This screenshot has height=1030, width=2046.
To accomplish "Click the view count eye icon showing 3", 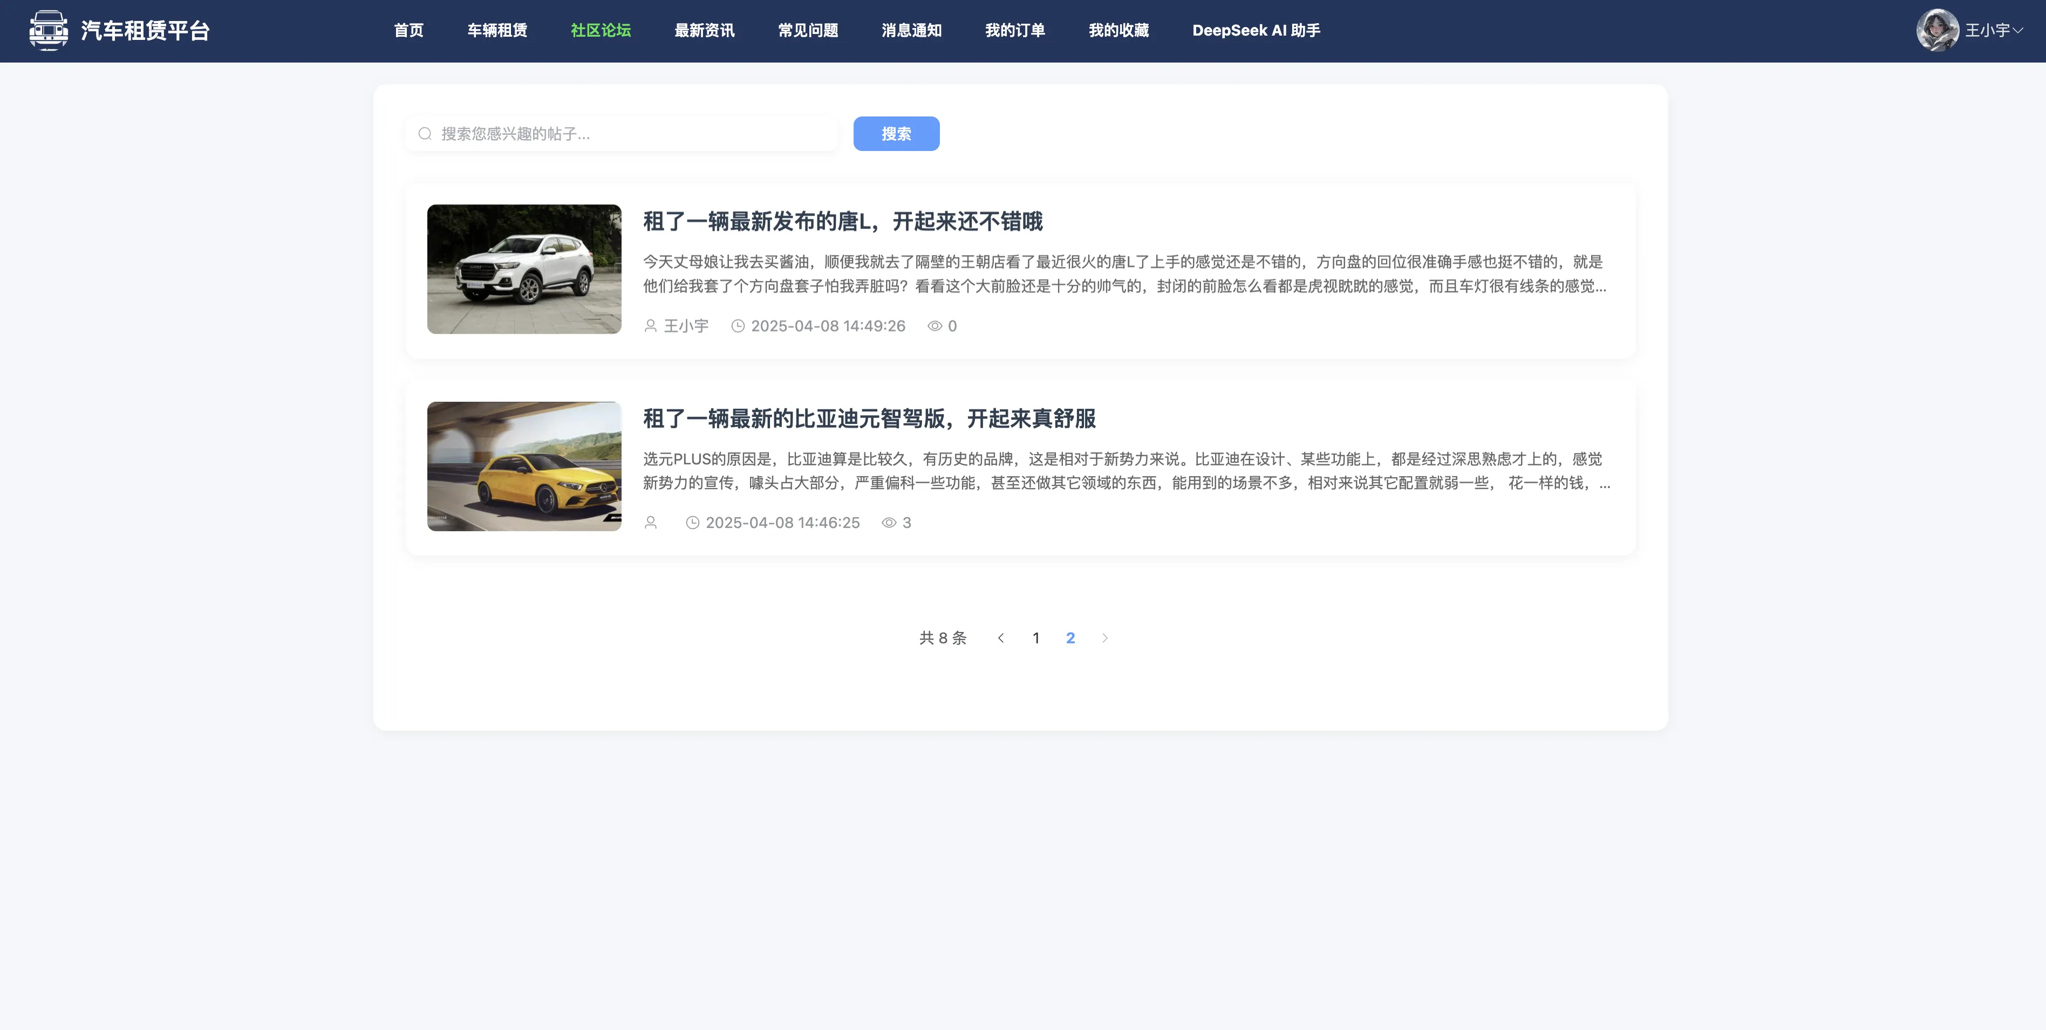I will point(890,523).
